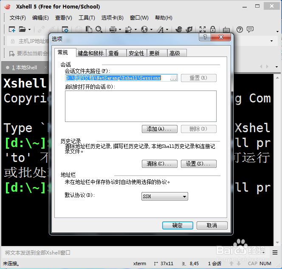The height and width of the screenshot is (269, 282).
Task: Launch Xftp using the swirl icon
Action: click(x=179, y=29)
